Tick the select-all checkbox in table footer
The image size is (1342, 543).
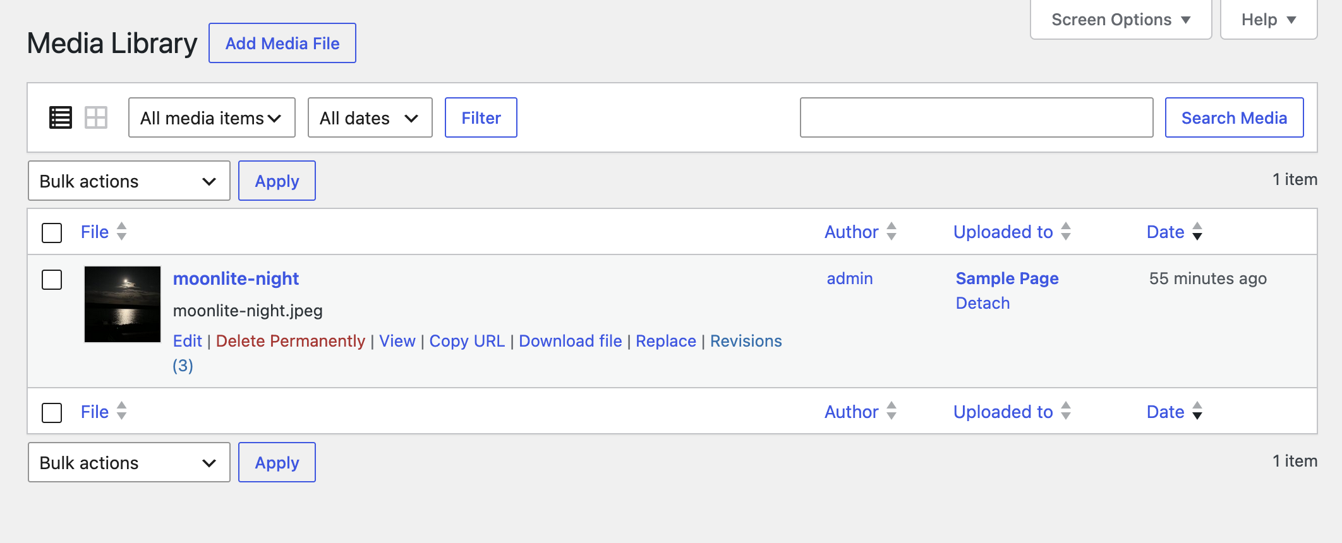(x=52, y=413)
